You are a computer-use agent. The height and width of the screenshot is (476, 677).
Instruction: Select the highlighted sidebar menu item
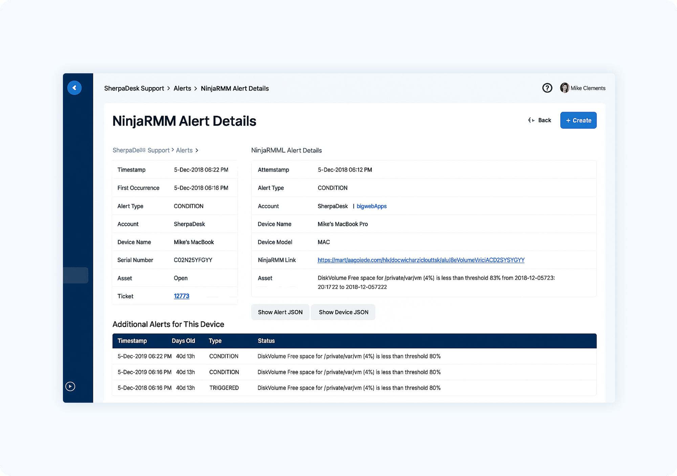[x=76, y=275]
